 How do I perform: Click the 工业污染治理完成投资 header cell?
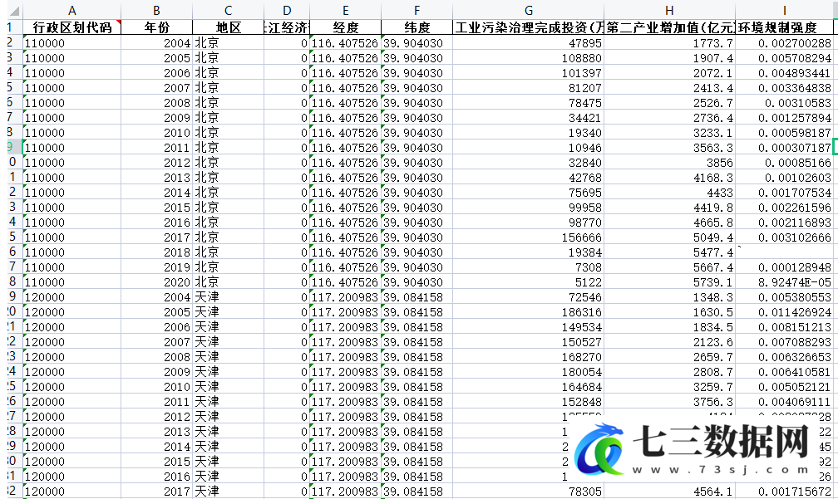tap(529, 27)
